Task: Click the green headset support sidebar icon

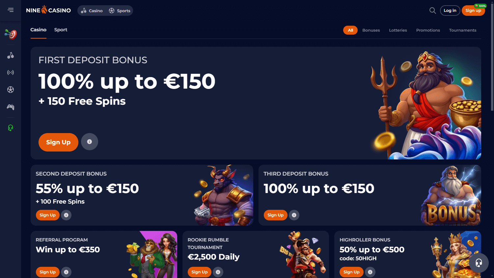Action: (11, 128)
